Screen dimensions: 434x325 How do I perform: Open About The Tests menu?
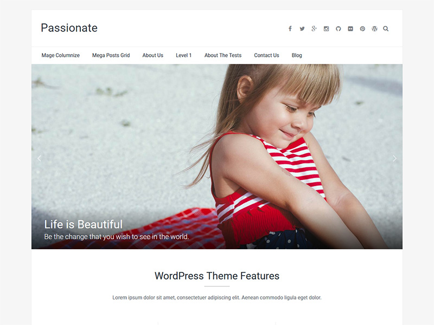coord(223,55)
